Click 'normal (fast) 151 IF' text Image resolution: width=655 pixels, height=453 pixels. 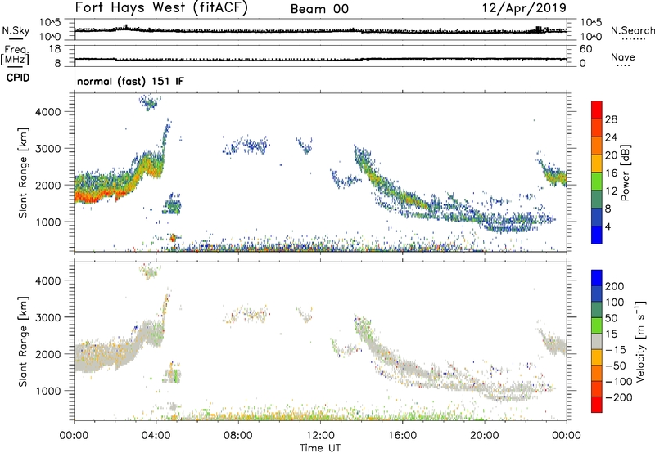(x=130, y=81)
